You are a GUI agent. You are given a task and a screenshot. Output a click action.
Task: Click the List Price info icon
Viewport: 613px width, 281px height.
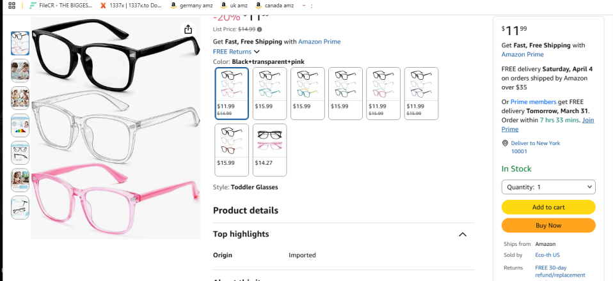point(259,29)
